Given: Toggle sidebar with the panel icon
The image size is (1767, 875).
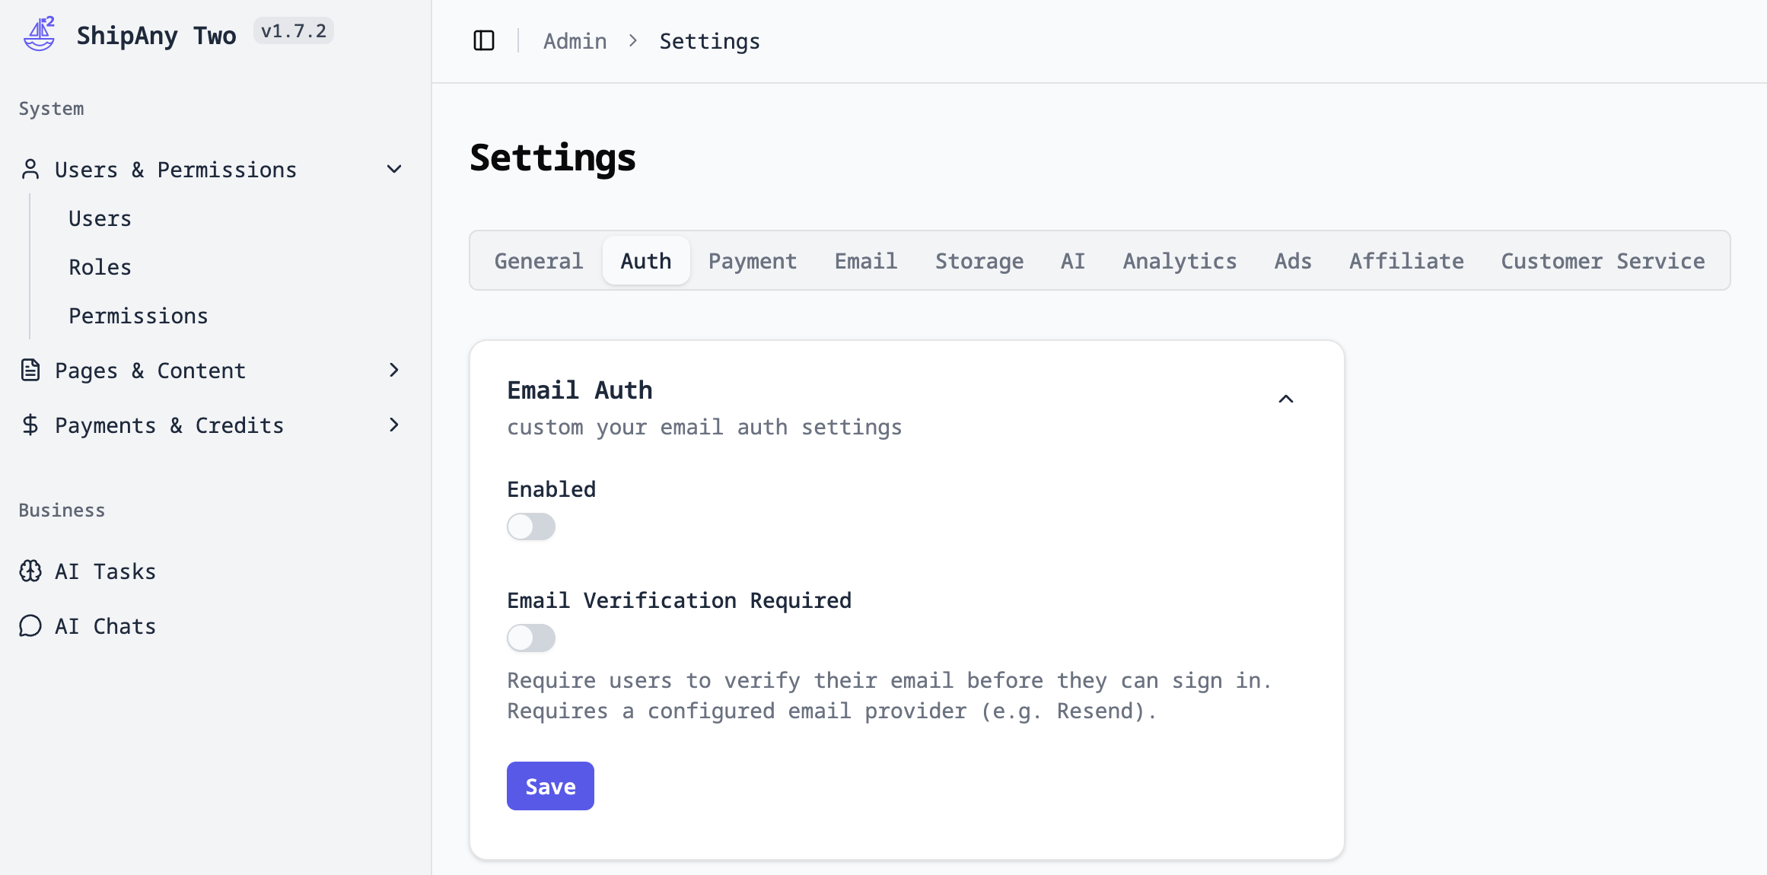Looking at the screenshot, I should click(x=484, y=40).
